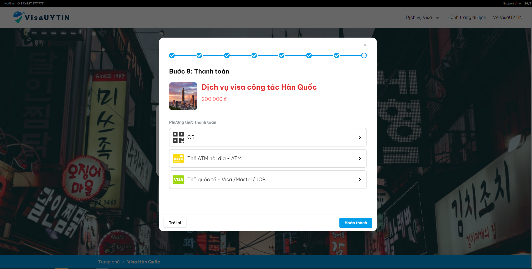Screen dimensions: 532x269
Task: Expand the Visa/Master/JCB chevron arrow
Action: (x=360, y=180)
